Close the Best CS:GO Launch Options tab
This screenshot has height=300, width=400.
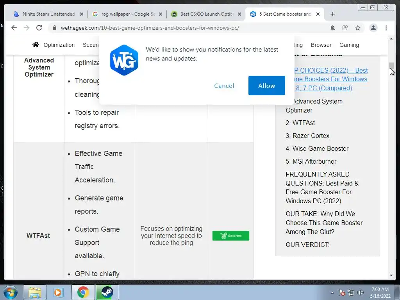(x=239, y=14)
